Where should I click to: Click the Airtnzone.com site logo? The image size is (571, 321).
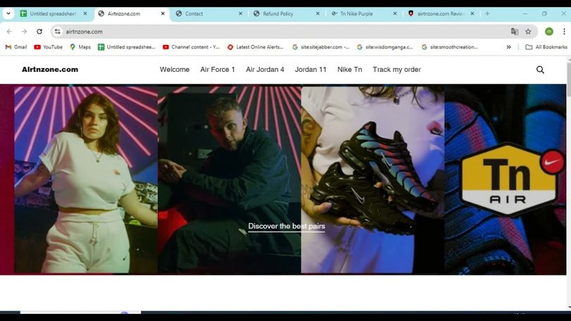coord(50,70)
